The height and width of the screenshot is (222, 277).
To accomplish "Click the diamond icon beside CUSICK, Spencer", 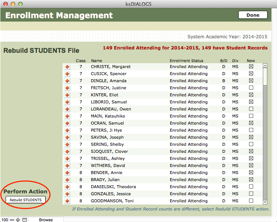I will point(67,74).
